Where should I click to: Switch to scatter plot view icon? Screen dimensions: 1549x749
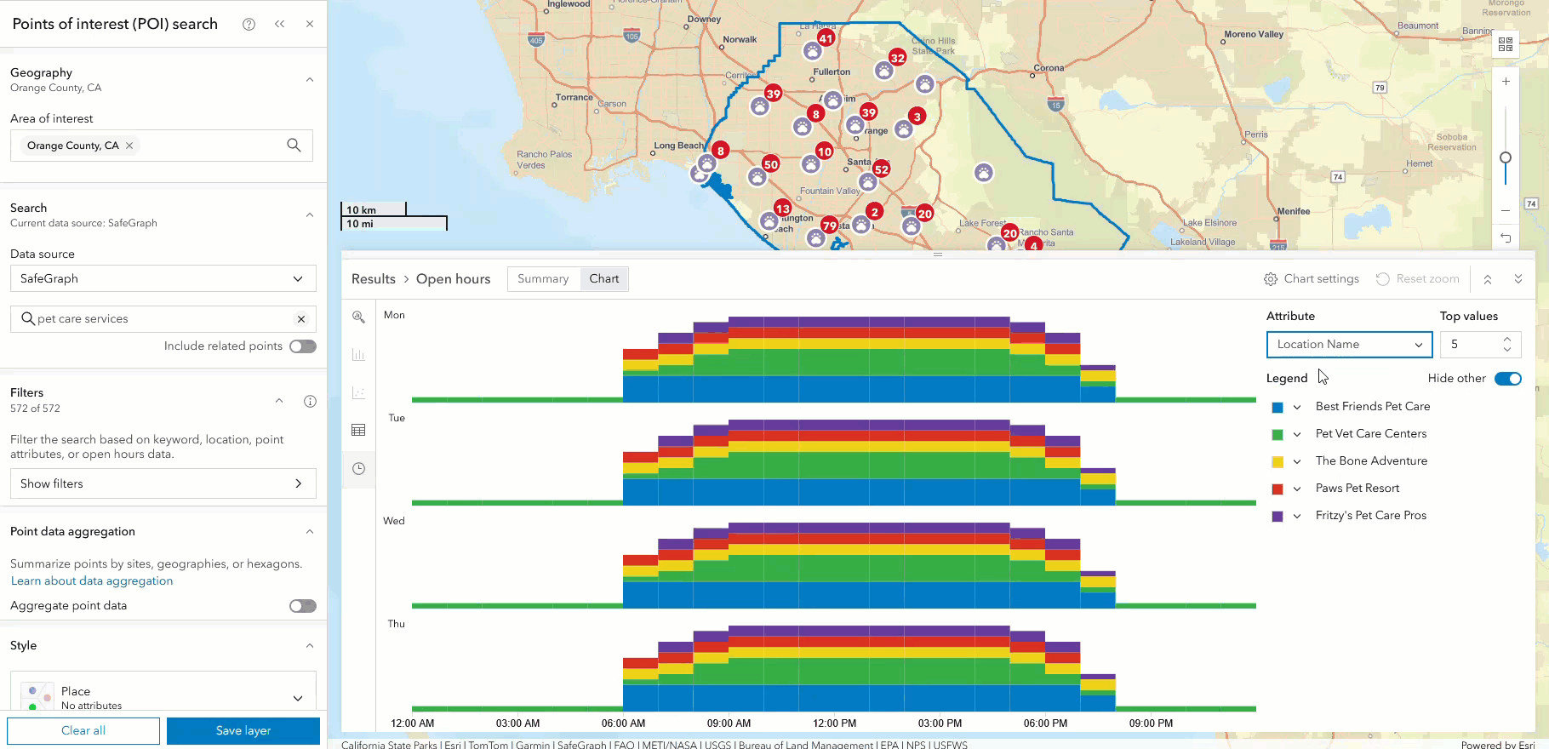359,392
